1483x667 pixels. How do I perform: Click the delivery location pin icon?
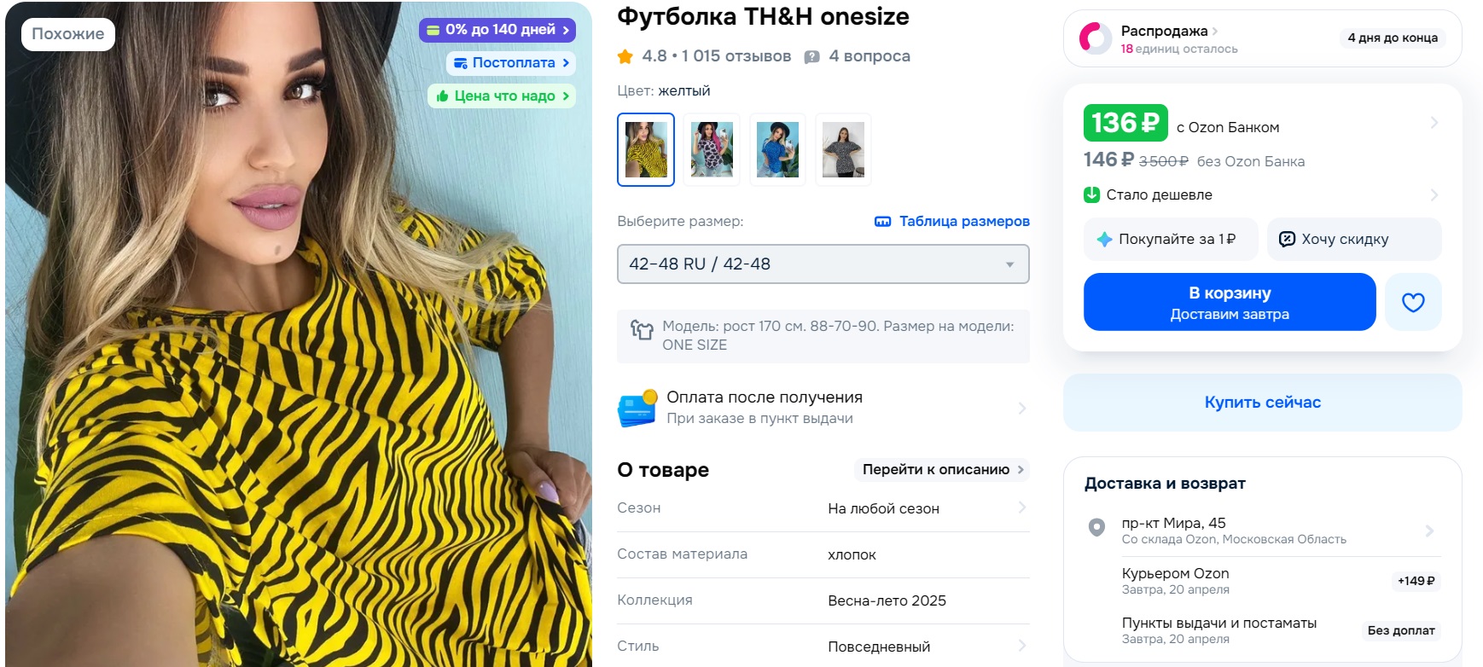coord(1097,527)
